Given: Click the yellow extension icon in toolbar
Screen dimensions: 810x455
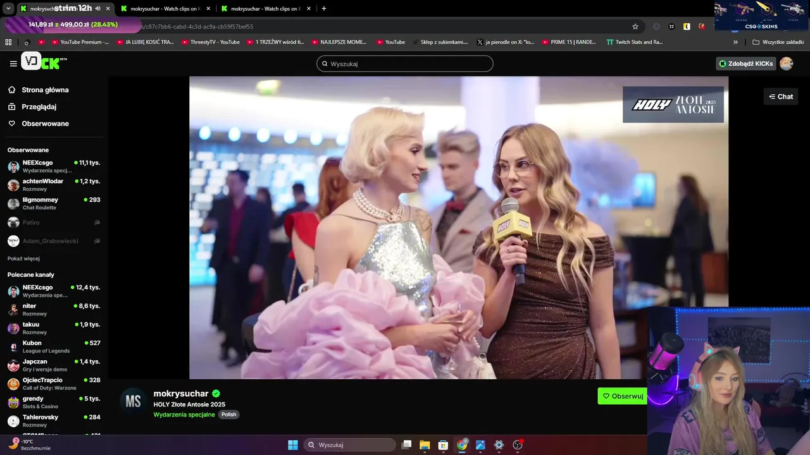Looking at the screenshot, I should (687, 27).
